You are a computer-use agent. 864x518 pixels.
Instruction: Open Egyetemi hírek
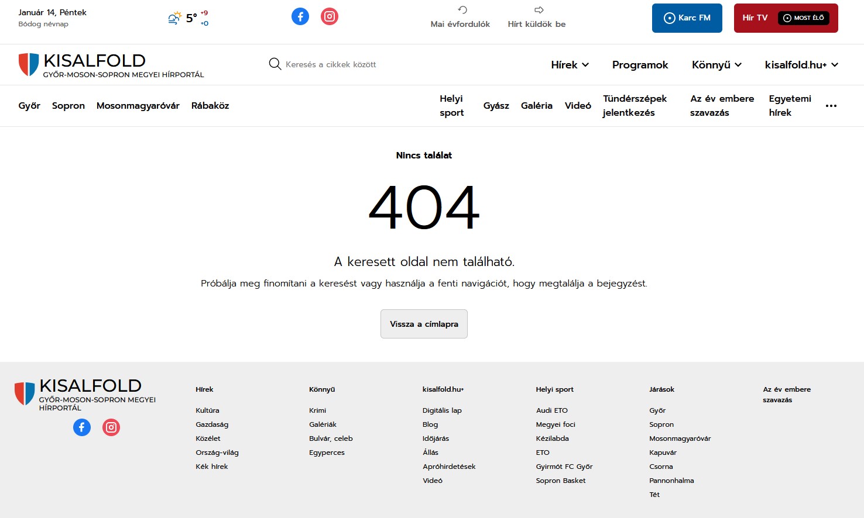(x=790, y=106)
